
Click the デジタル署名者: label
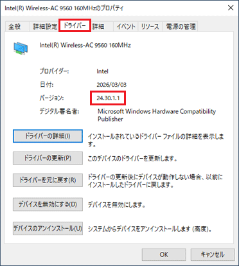(59, 112)
